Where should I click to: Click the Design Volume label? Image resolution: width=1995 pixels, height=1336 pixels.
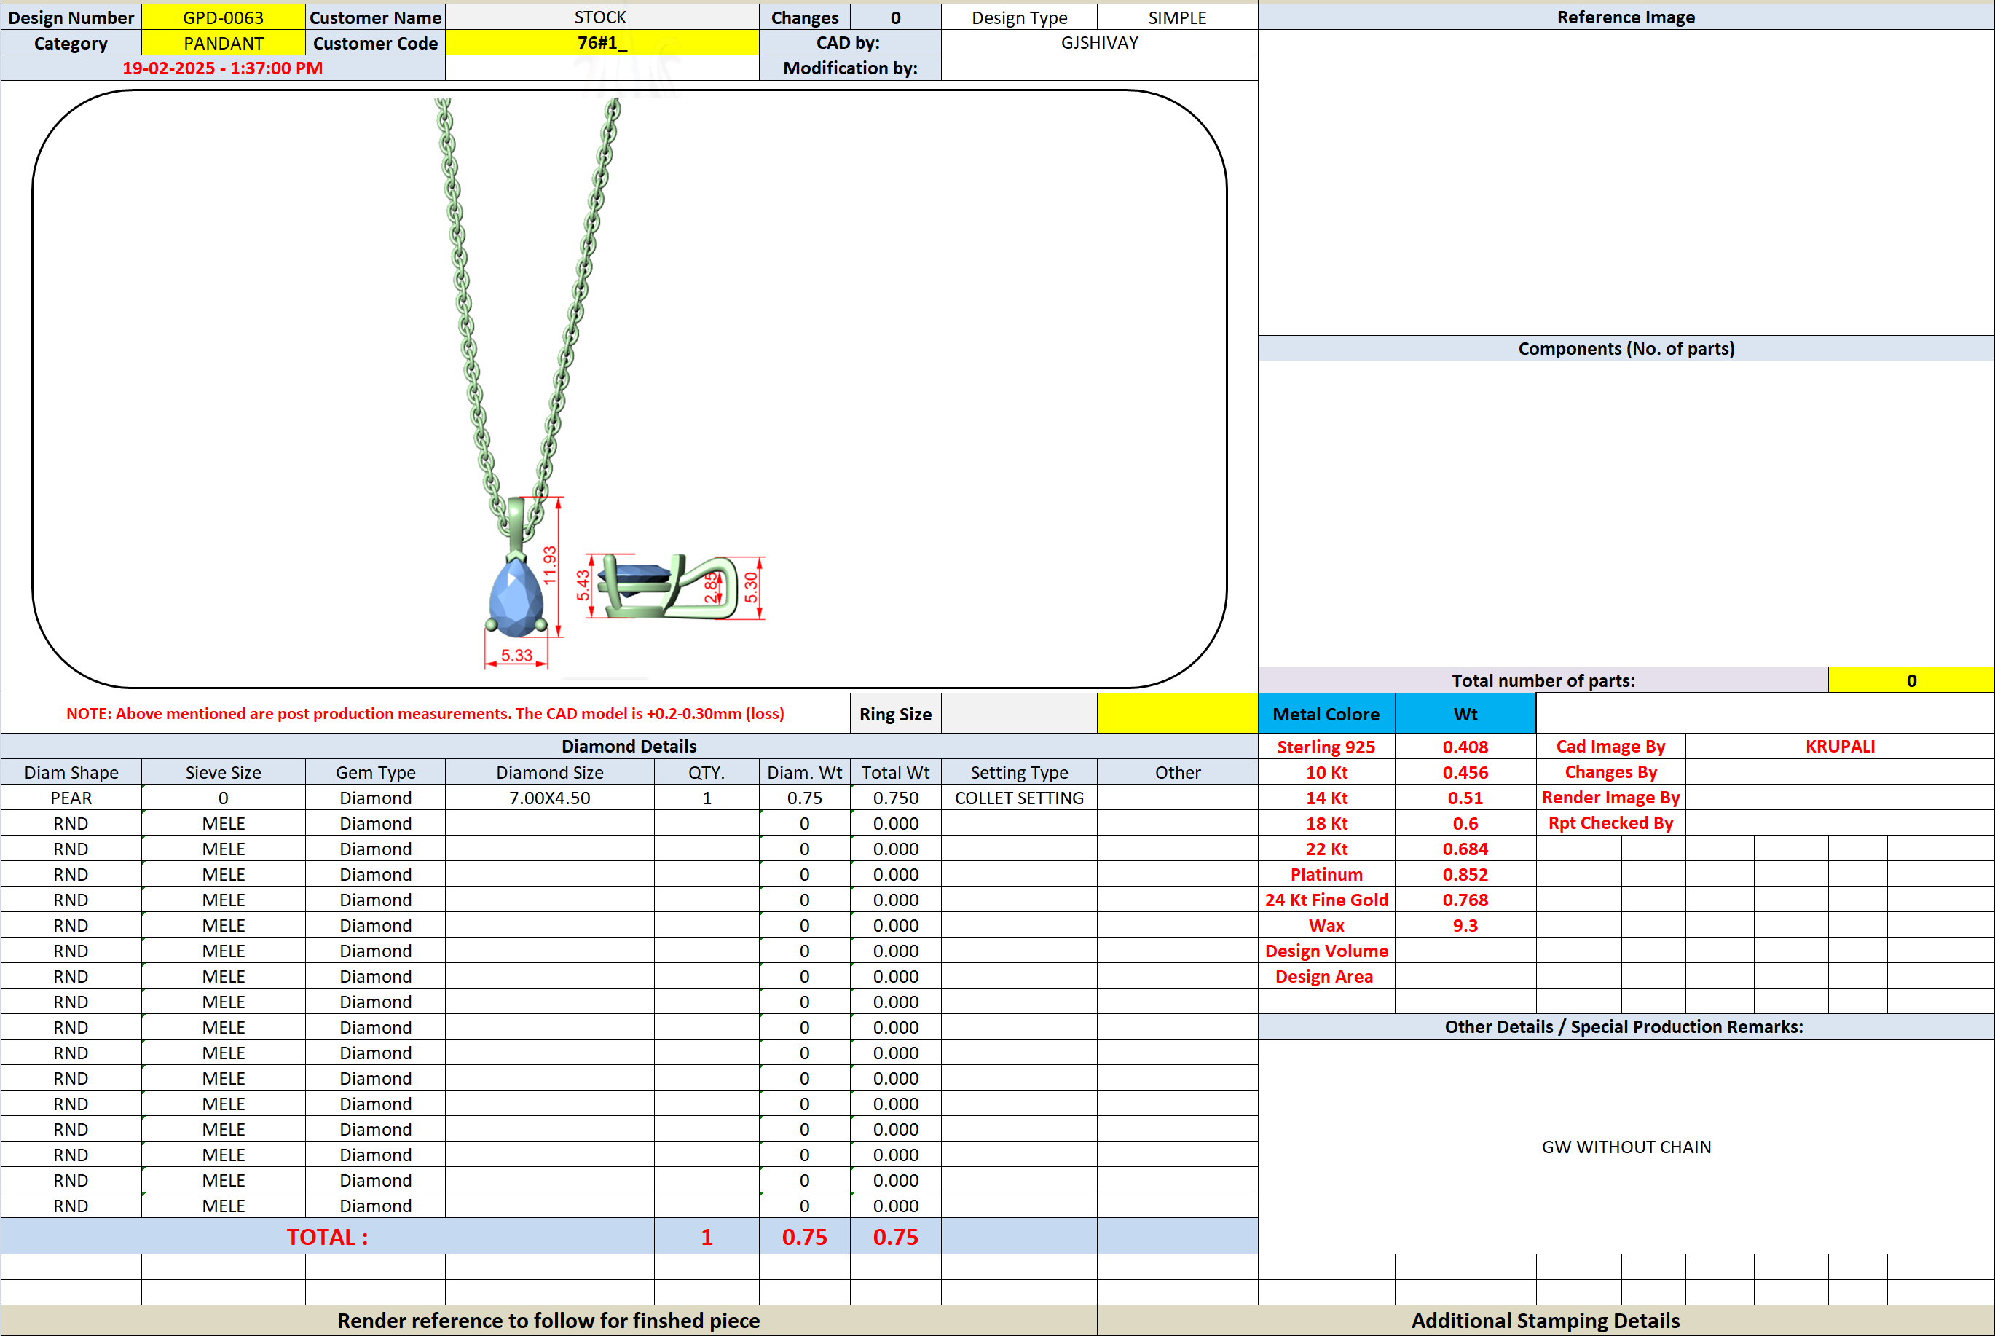coord(1326,951)
